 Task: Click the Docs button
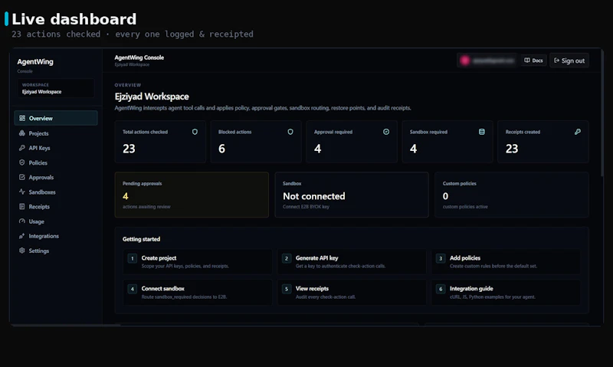tap(533, 61)
